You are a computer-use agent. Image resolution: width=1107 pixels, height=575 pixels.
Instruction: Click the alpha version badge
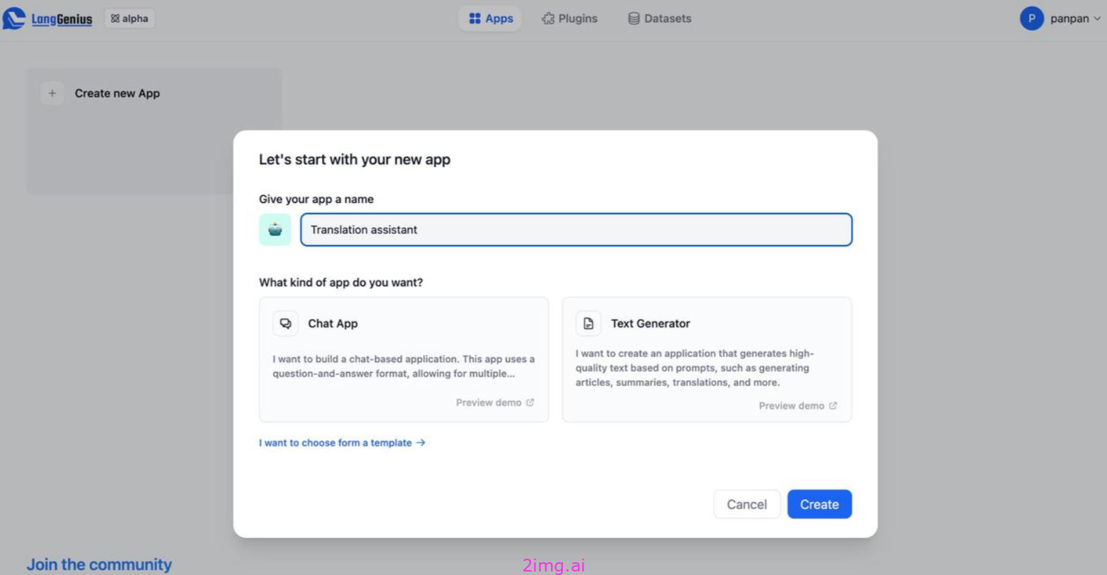[x=129, y=18]
